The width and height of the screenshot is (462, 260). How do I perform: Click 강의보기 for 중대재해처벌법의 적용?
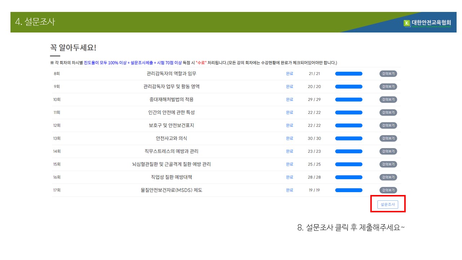coord(388,100)
